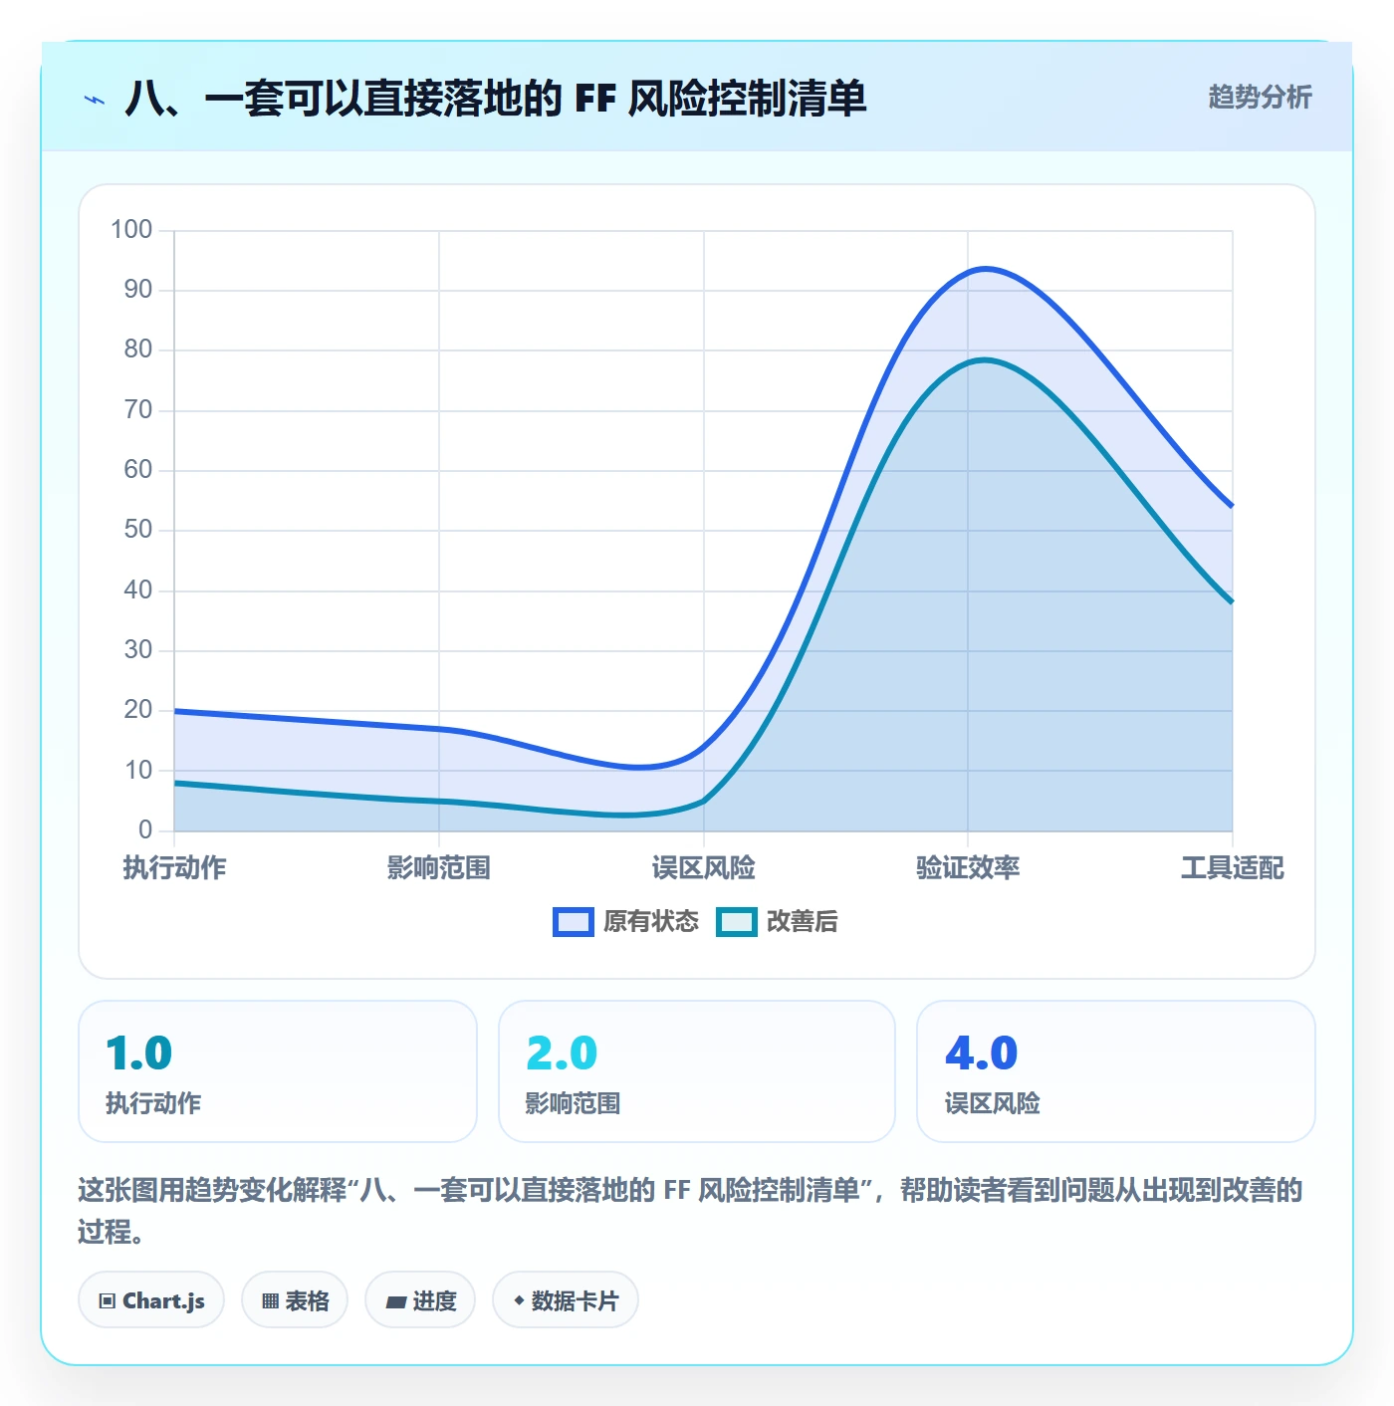Click the bar icon in 进度 chip
Screen dimensions: 1394x1406
pos(395,1301)
